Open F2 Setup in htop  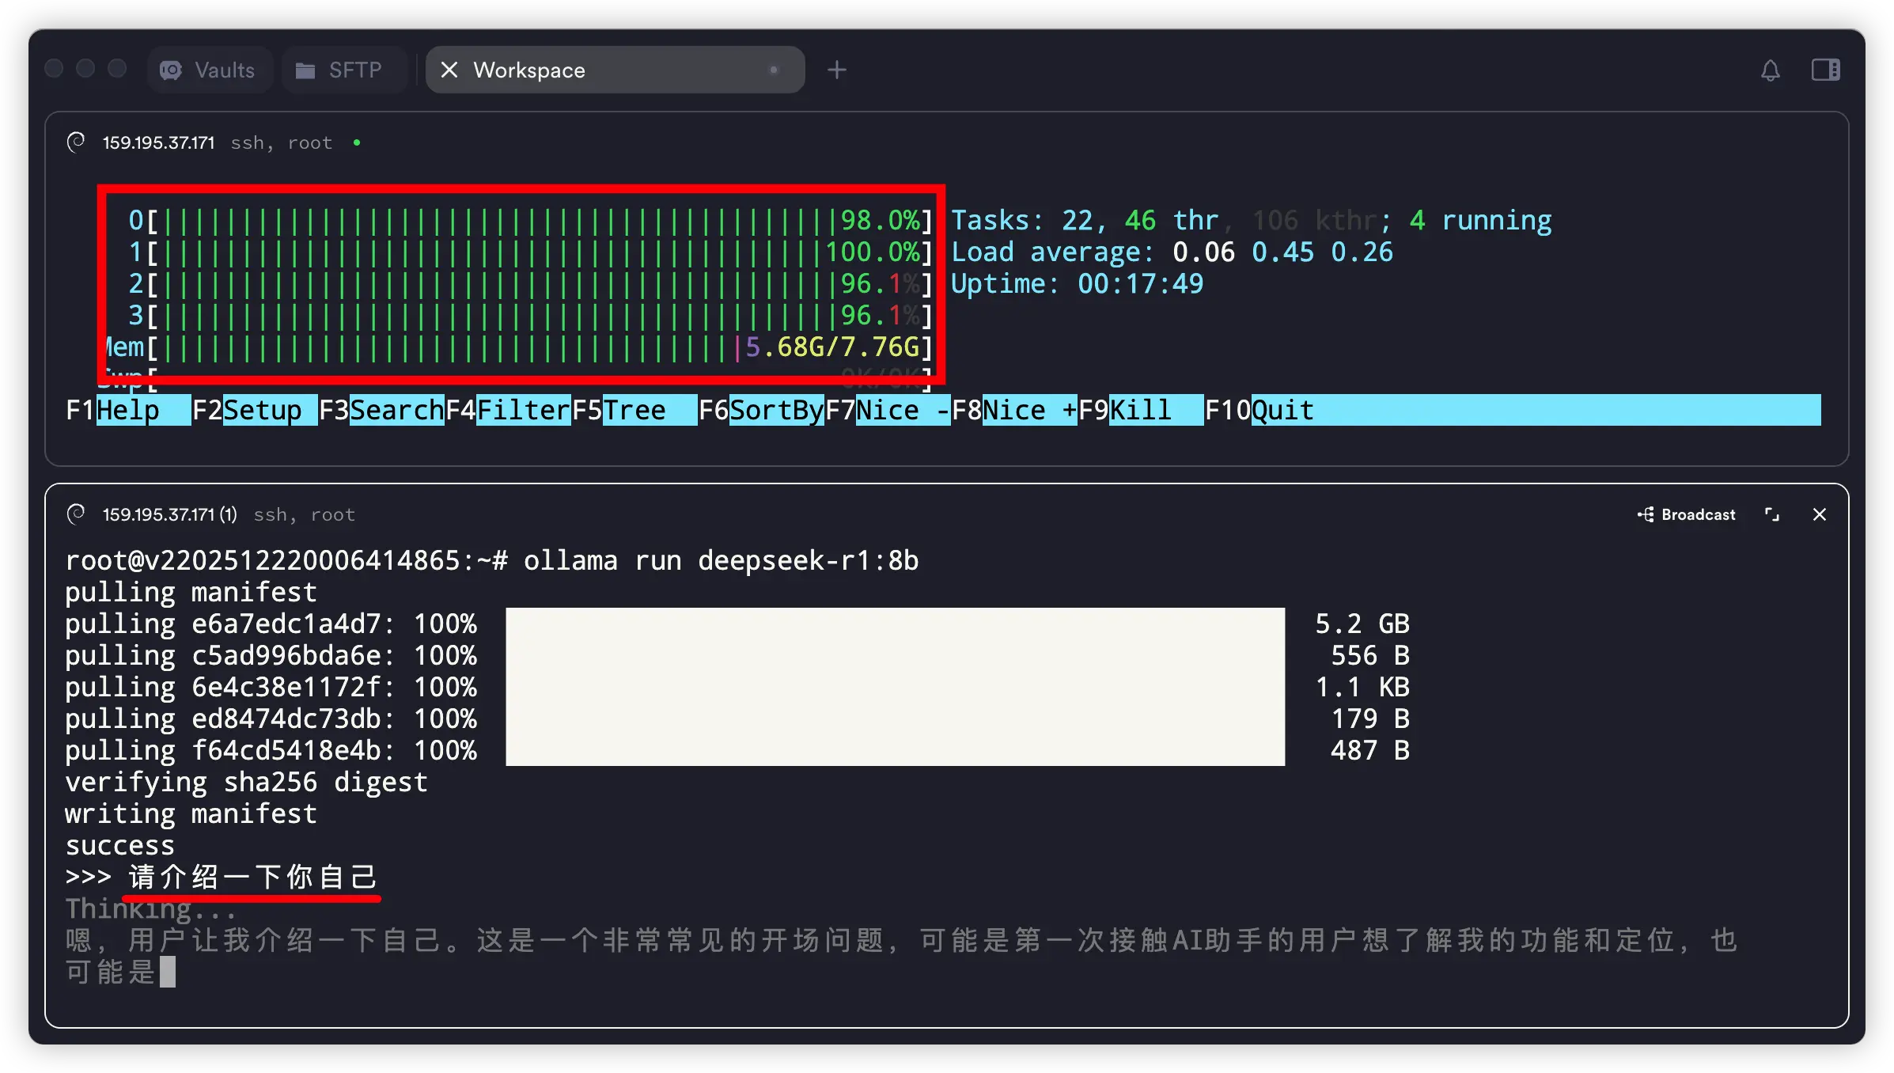coord(261,410)
